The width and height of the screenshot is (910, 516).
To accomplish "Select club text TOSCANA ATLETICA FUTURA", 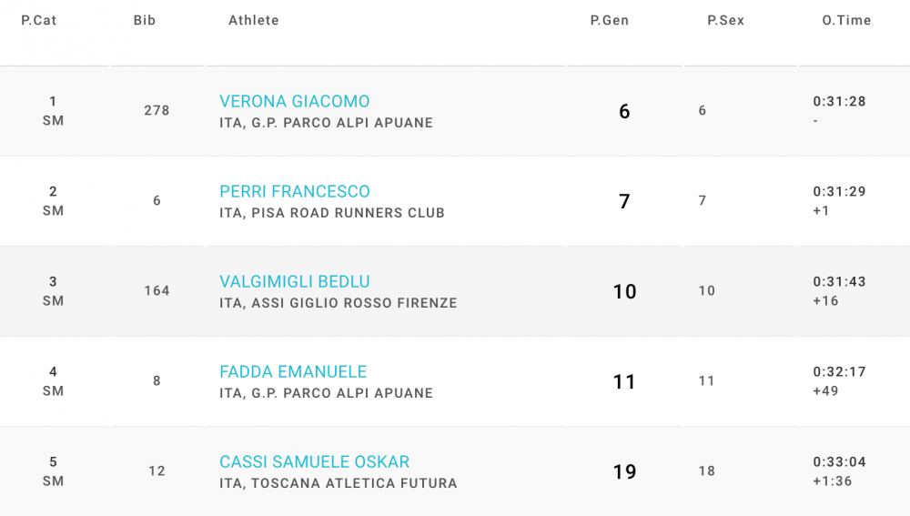I will click(354, 483).
